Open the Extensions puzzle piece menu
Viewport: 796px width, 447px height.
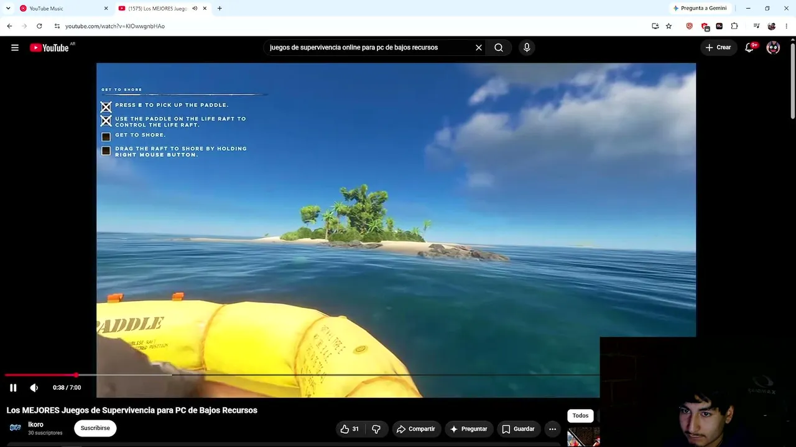734,26
